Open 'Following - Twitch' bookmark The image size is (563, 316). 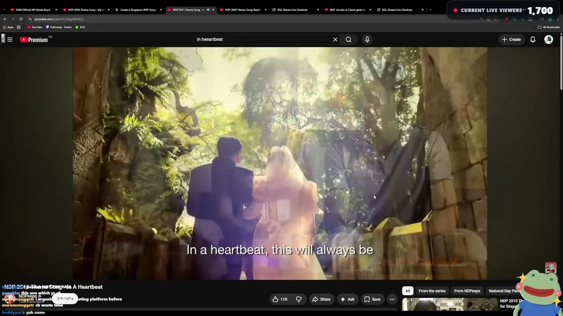58,27
